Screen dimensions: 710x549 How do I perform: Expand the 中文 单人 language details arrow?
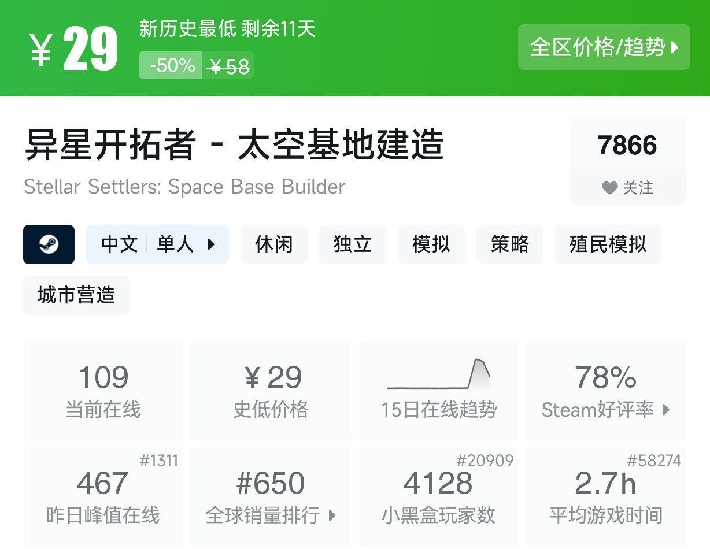(x=211, y=244)
